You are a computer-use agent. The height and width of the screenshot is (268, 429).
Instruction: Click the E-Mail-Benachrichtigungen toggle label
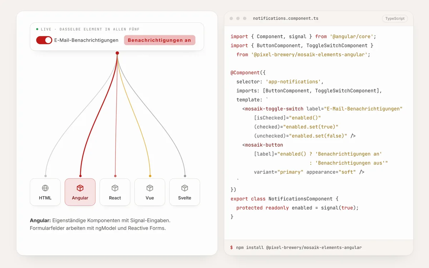[86, 40]
